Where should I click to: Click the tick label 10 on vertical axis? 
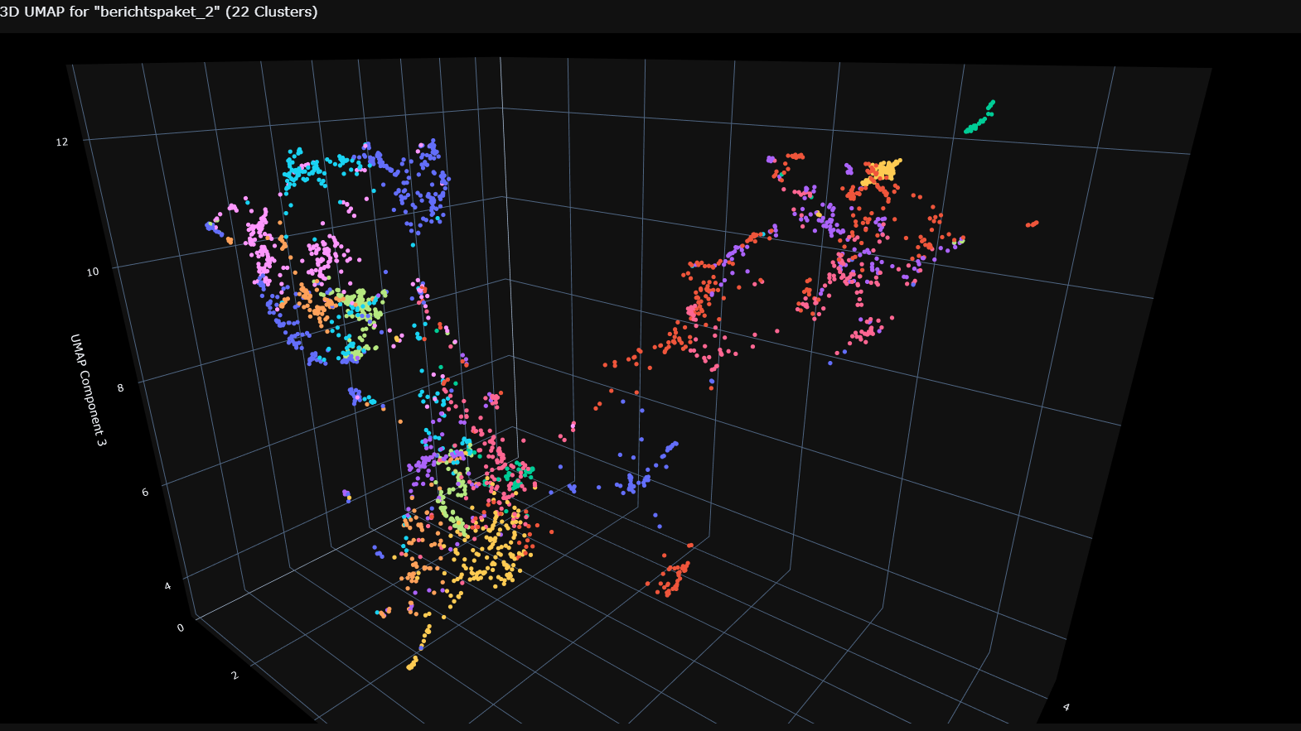point(92,272)
